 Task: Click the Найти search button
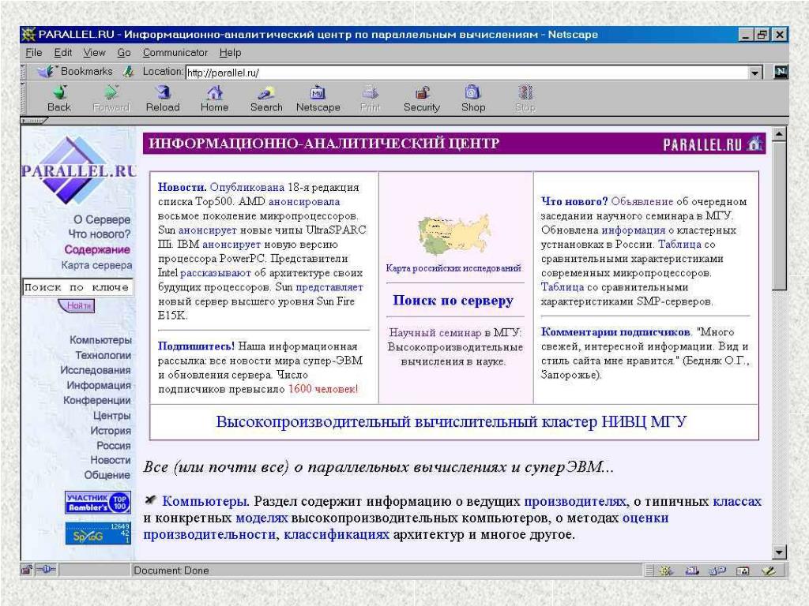point(77,305)
